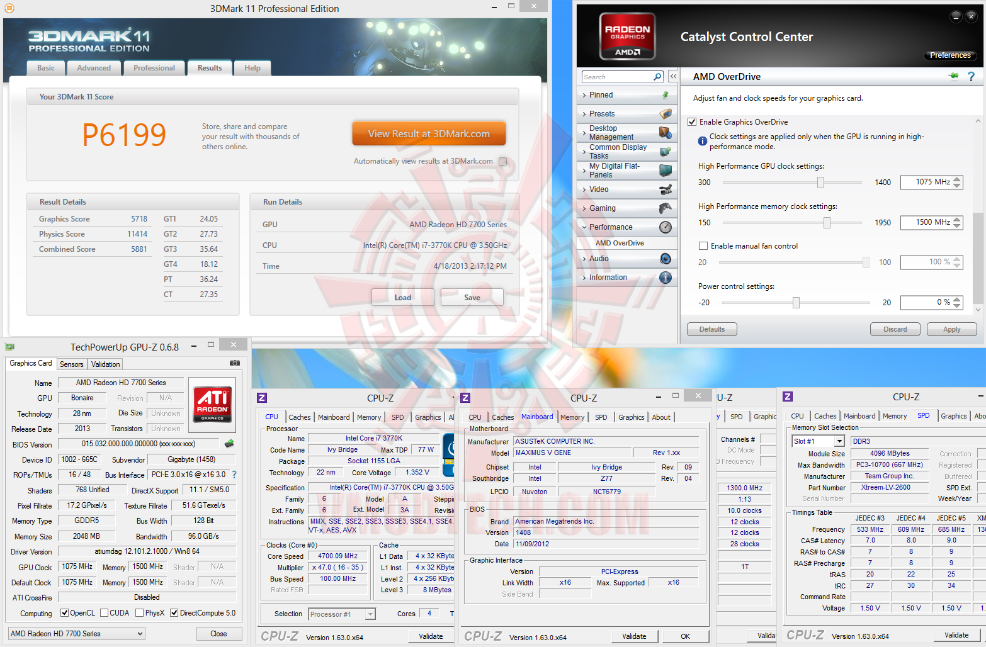Expand the Audio section arrow
The width and height of the screenshot is (986, 647).
coord(584,259)
